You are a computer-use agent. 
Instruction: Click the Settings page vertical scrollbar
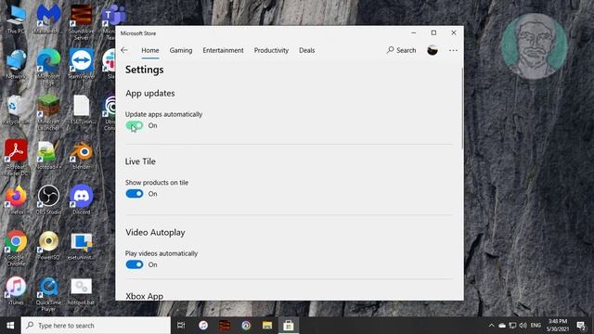[x=462, y=108]
